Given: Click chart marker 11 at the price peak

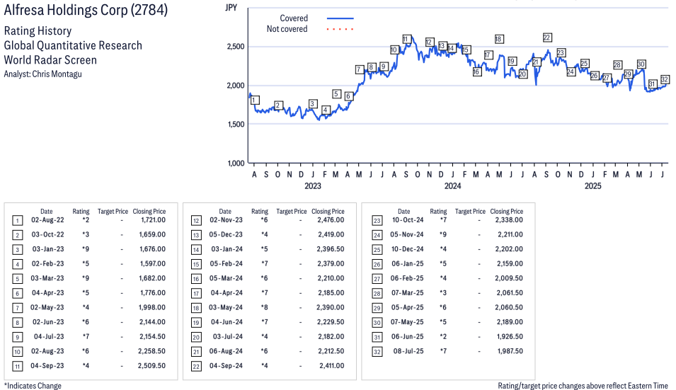Looking at the screenshot, I should click(x=406, y=39).
